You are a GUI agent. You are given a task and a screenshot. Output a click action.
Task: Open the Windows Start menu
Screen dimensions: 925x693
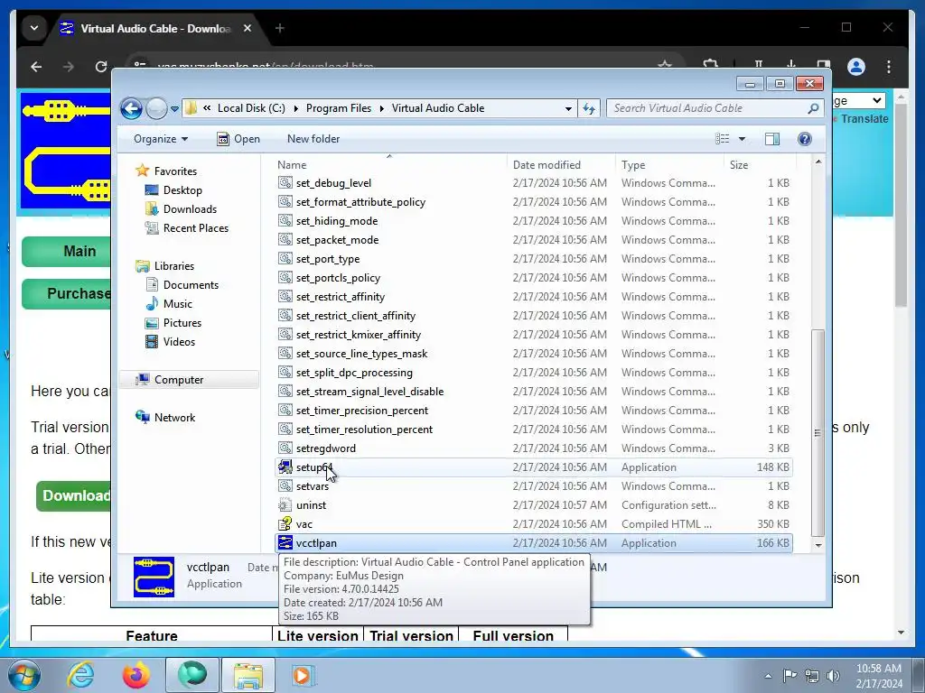[23, 675]
